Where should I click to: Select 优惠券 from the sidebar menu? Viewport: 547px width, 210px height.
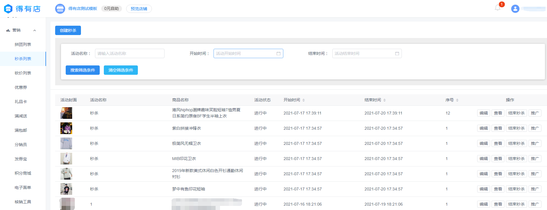[21, 87]
